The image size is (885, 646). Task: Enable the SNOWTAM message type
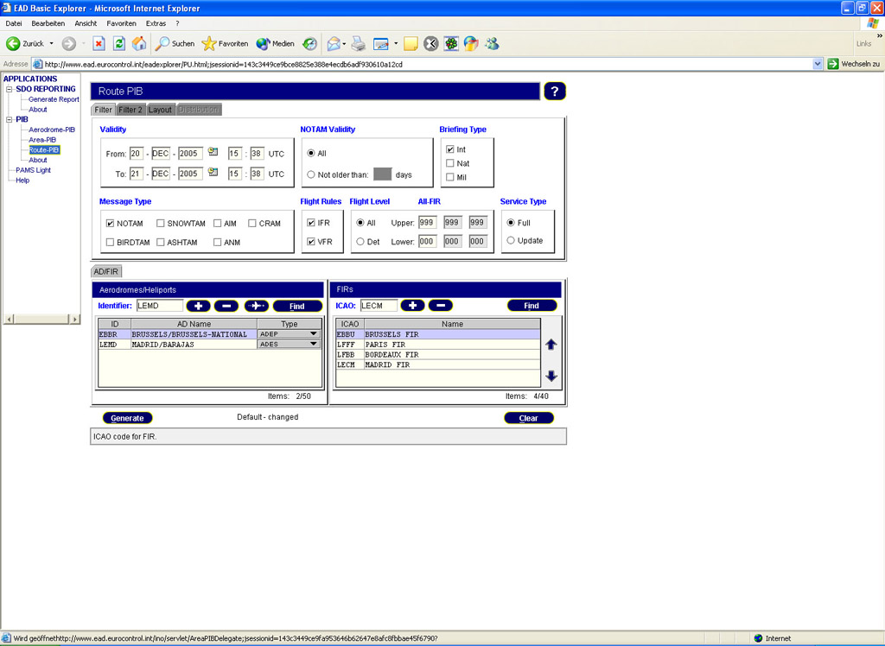(161, 223)
